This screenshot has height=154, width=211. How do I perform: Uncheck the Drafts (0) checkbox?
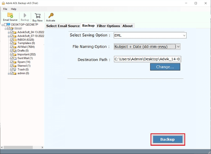click(x=12, y=51)
